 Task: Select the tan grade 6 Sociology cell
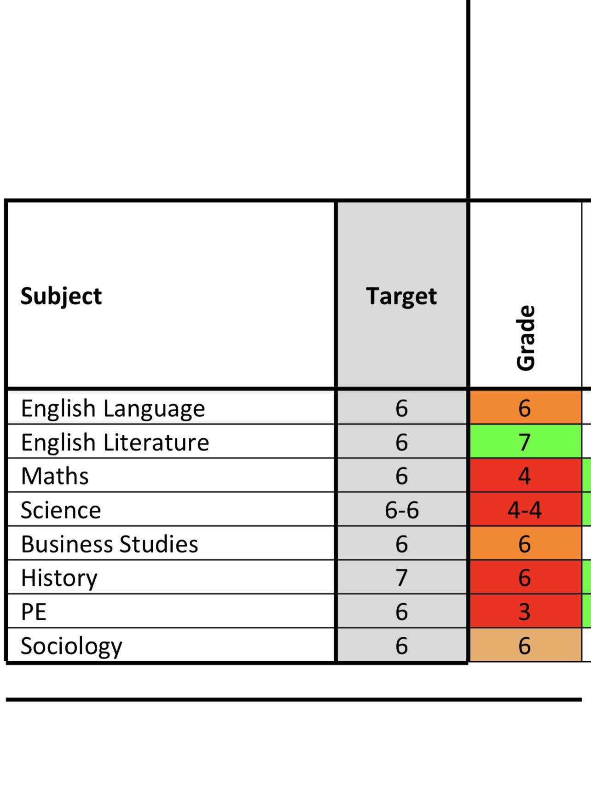526,645
